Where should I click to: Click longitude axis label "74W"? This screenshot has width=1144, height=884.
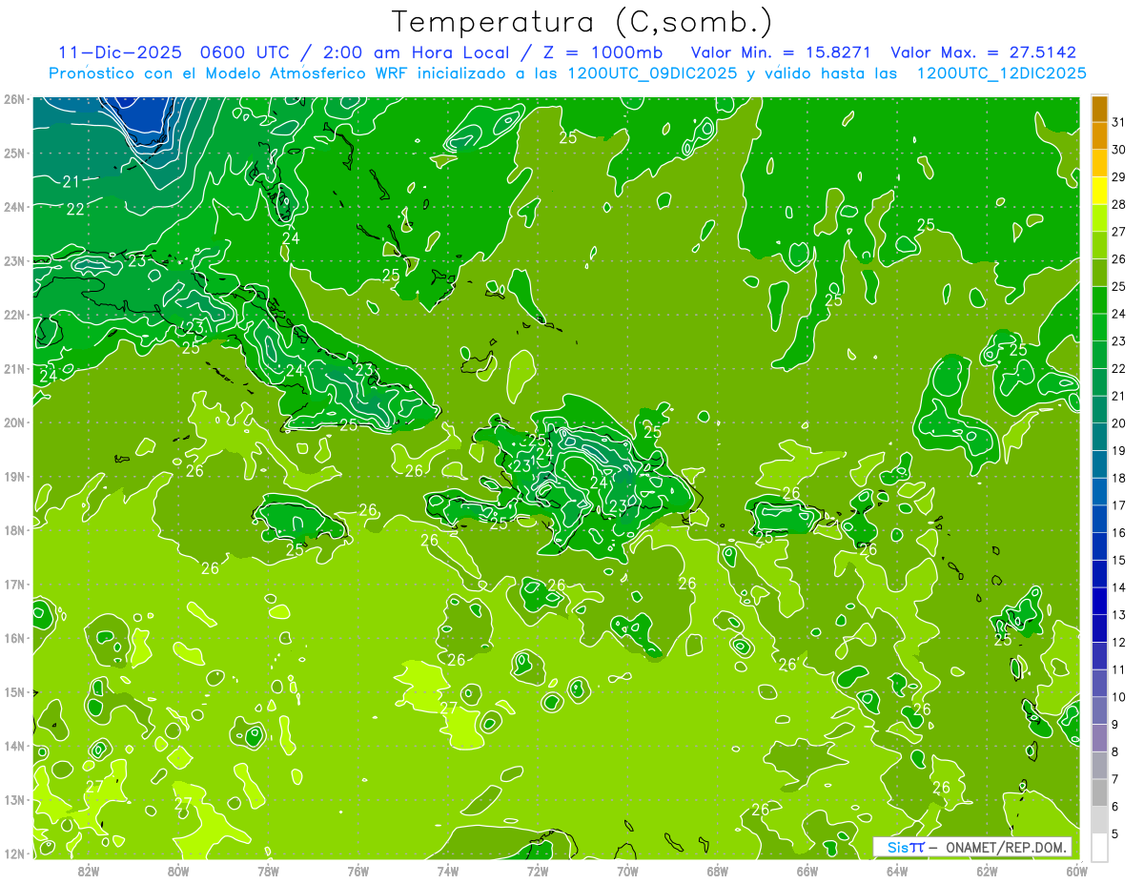pos(447,871)
